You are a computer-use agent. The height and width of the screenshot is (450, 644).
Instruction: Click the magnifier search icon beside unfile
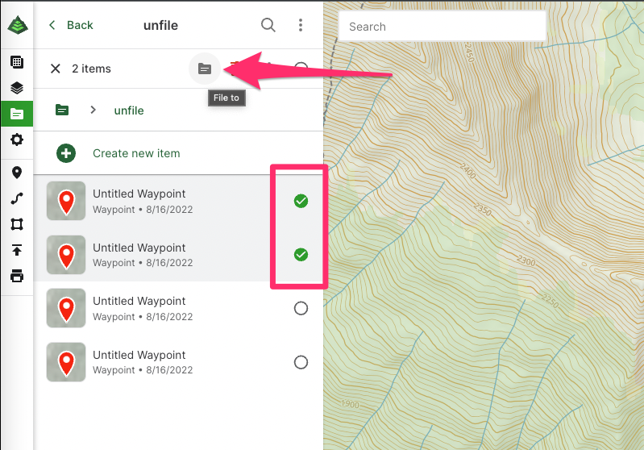coord(268,25)
